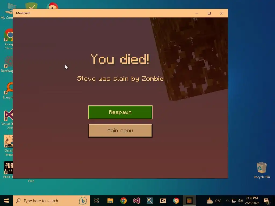Focus the taskbar search box

51,201
